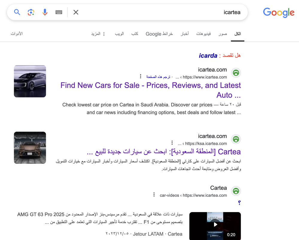Open Google Lens image search

tap(31, 12)
